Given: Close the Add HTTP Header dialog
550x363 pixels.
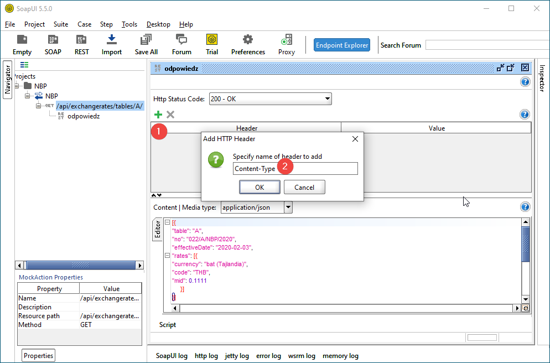Looking at the screenshot, I should coord(355,139).
